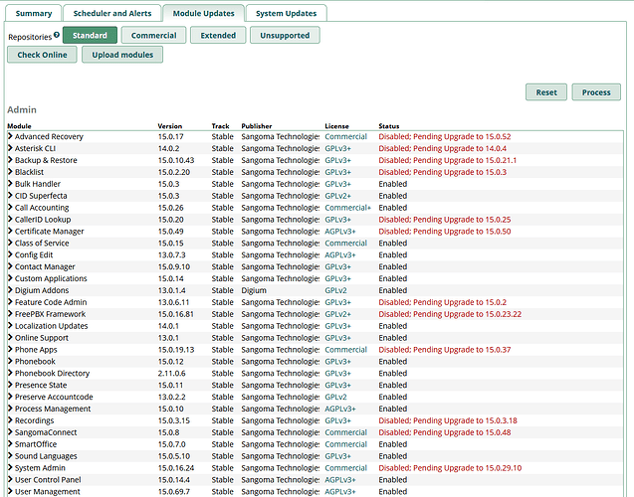Click the Admin section heading
634x497 pixels.
coord(22,109)
